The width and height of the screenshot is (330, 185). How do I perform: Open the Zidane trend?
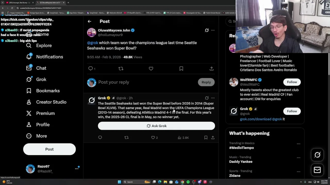click(235, 176)
